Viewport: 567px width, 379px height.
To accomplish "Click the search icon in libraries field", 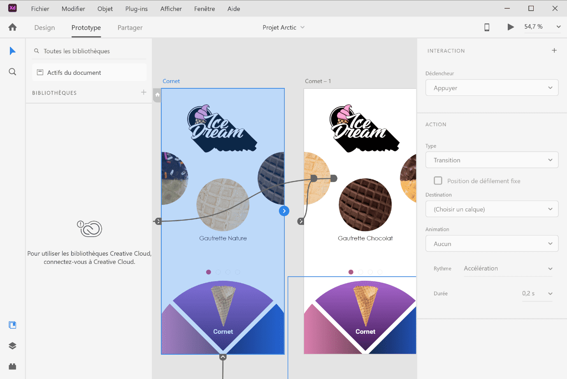I will tap(37, 51).
